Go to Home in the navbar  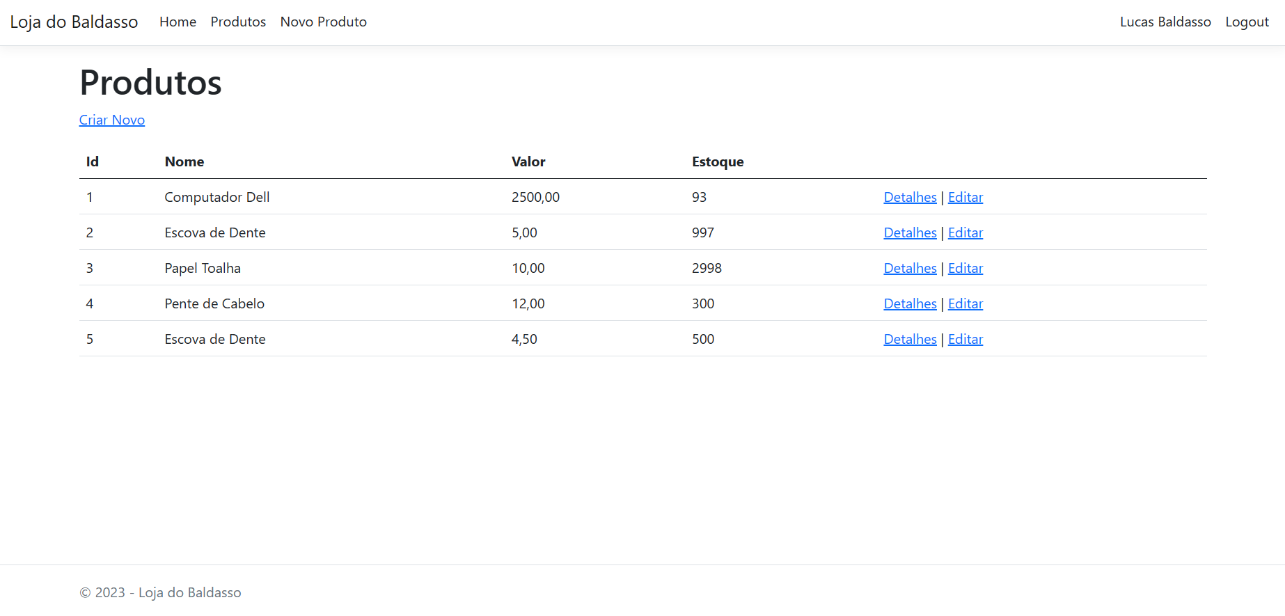(178, 22)
